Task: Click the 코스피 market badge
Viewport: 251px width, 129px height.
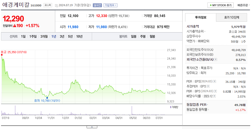Action: 48,5
